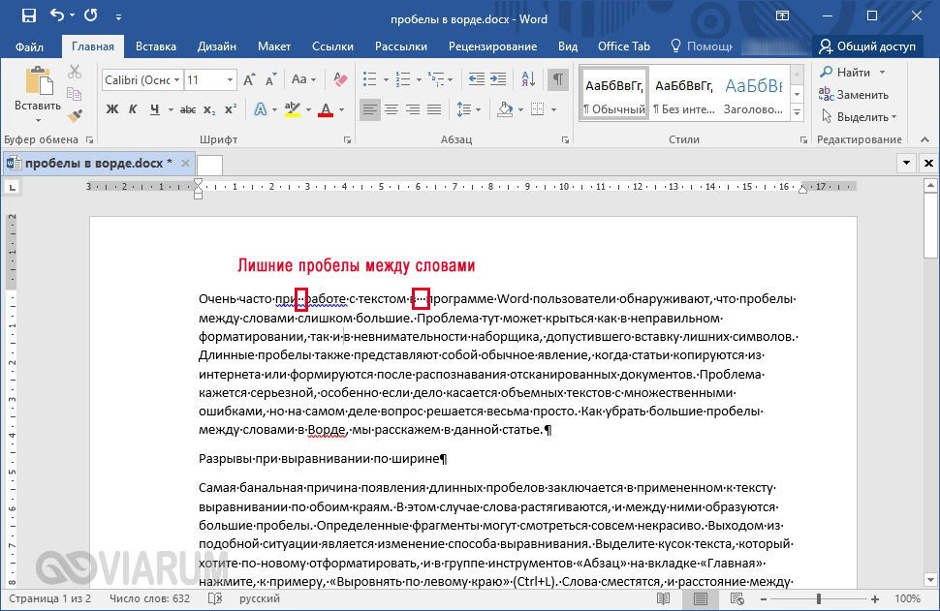Open the Выделить dropdown

click(859, 117)
